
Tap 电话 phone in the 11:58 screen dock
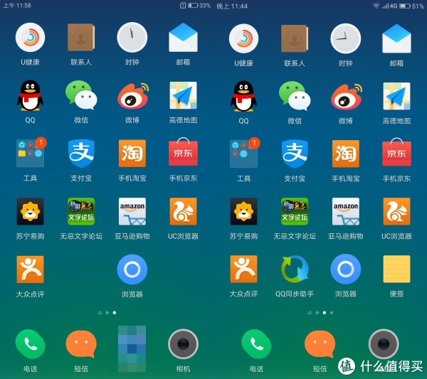coord(30,344)
